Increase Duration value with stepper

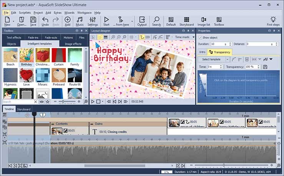tap(230, 43)
